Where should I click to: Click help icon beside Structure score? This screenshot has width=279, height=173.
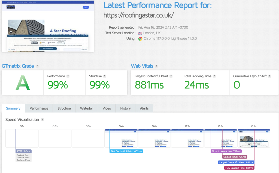pyautogui.click(x=105, y=76)
